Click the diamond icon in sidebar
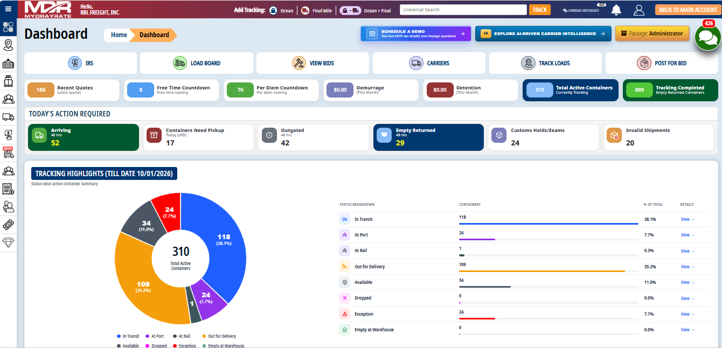The width and height of the screenshot is (722, 348). click(x=8, y=243)
